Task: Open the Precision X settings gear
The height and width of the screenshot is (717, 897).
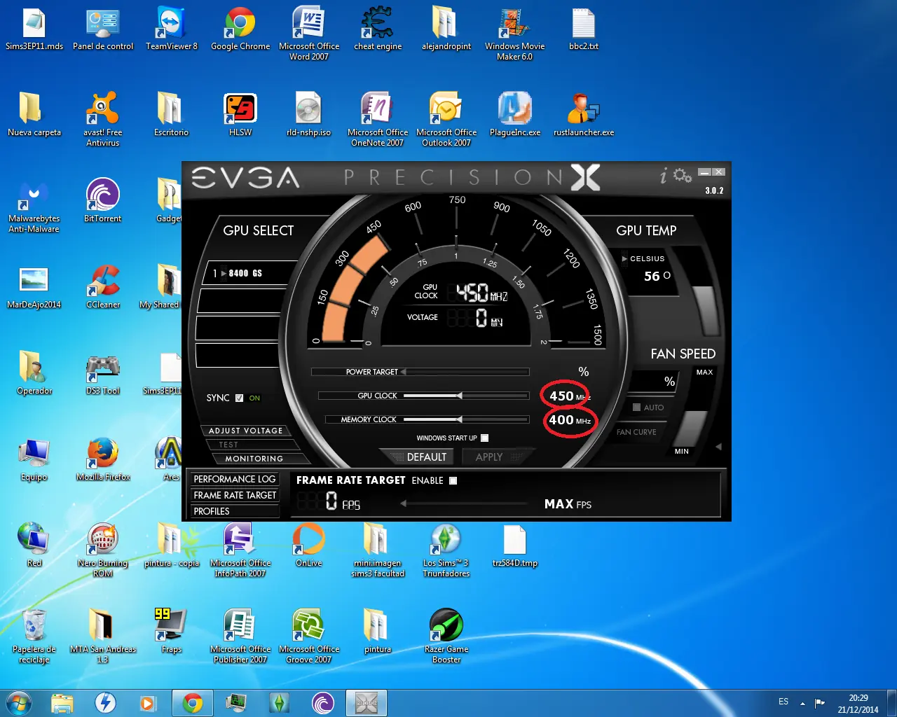Action: click(x=683, y=175)
